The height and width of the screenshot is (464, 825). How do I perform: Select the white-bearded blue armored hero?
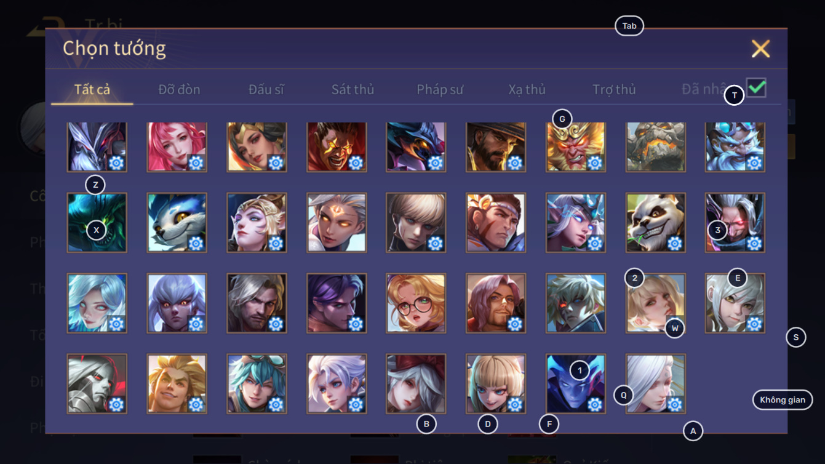pos(735,146)
